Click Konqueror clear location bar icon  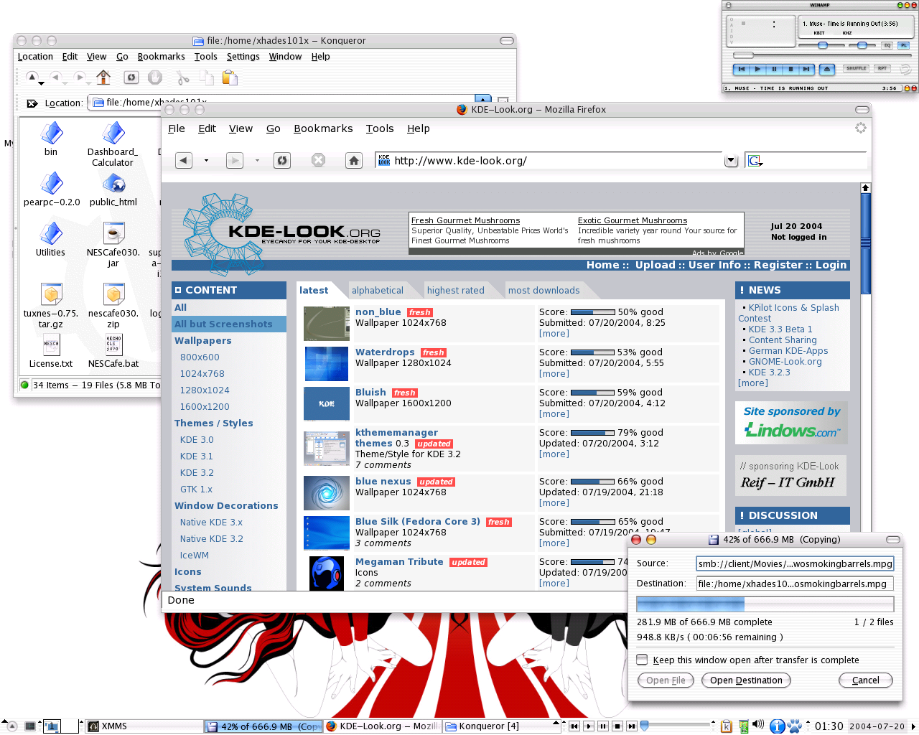(32, 103)
